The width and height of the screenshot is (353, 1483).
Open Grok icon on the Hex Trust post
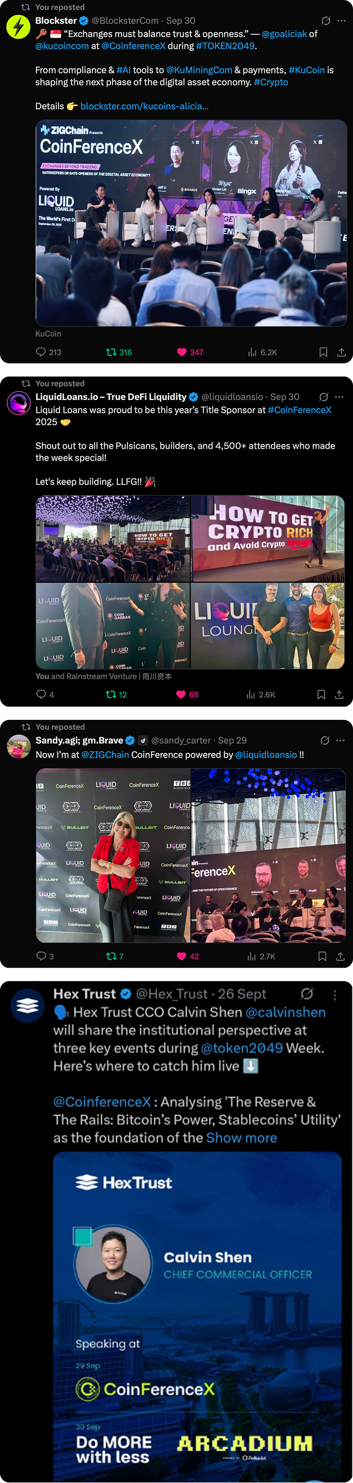click(307, 994)
